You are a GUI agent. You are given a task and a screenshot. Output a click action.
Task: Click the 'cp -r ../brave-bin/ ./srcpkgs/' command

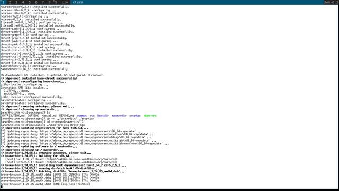70,119
